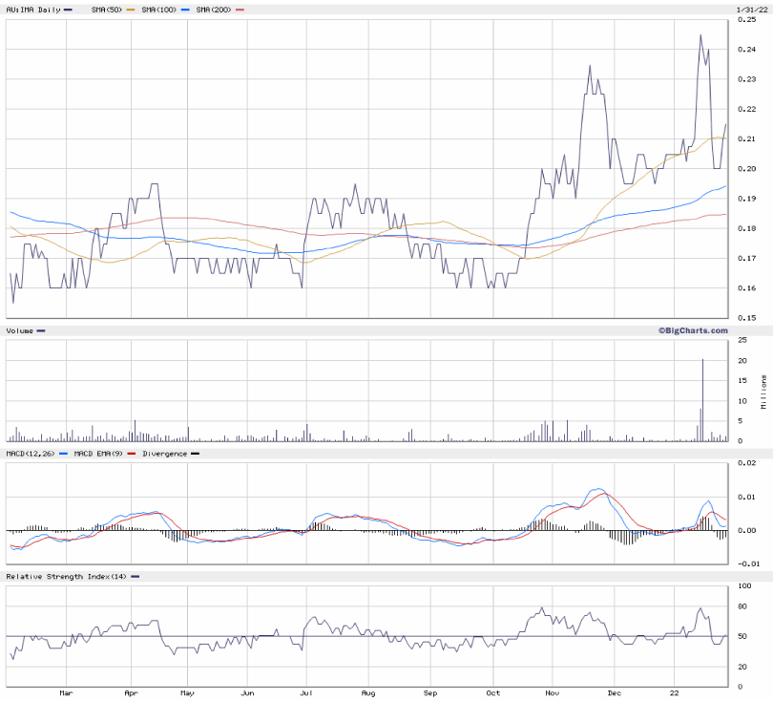
Task: Click the Relative Strength Index(14) label
Action: (x=66, y=577)
